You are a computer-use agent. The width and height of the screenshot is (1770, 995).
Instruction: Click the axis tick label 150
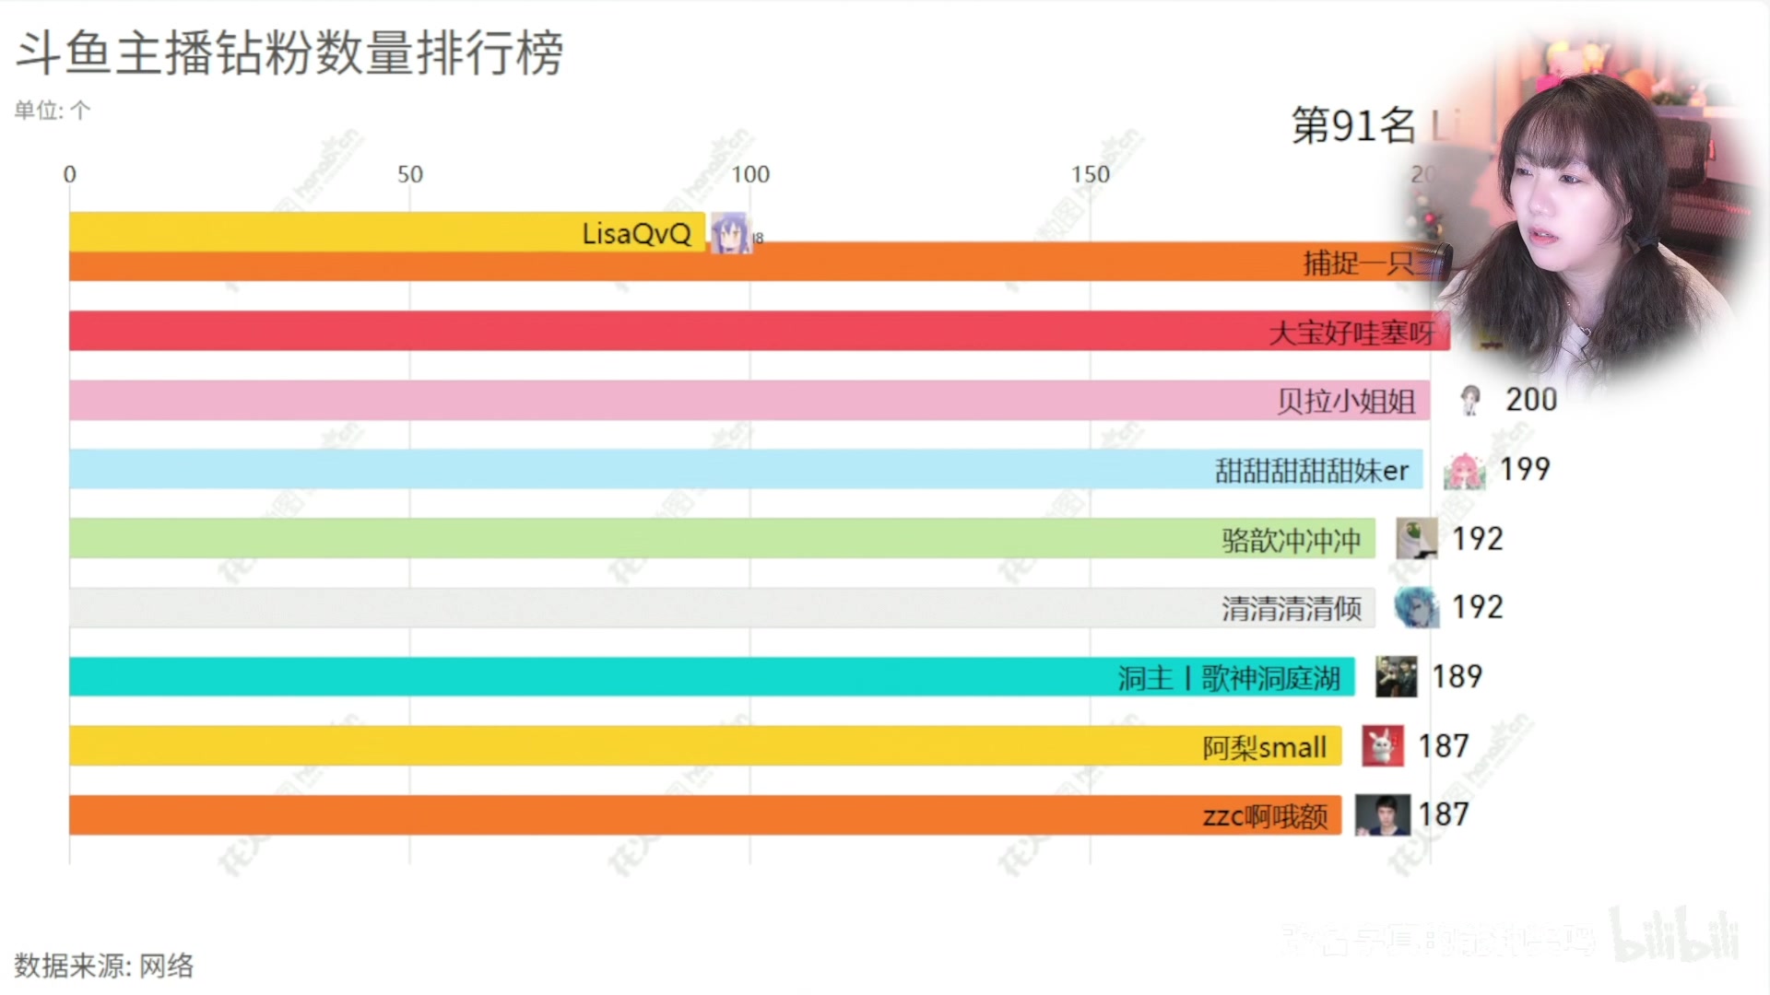(1091, 174)
